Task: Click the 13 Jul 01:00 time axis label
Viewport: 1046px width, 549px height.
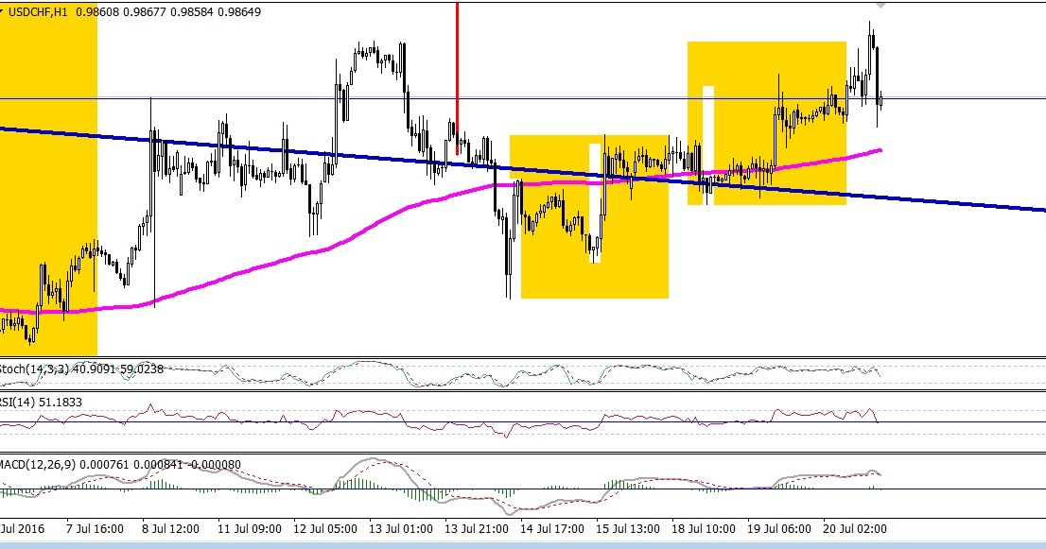Action: pos(401,528)
